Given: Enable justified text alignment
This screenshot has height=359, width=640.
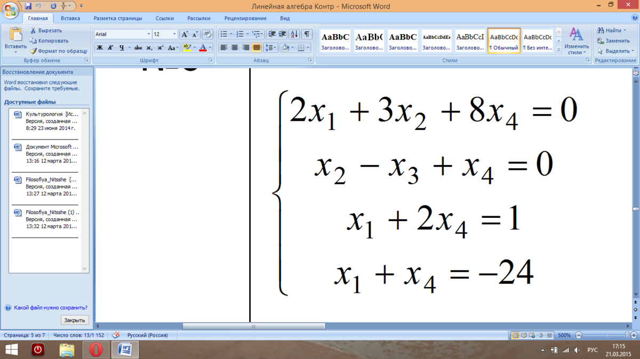Looking at the screenshot, I should tap(257, 47).
